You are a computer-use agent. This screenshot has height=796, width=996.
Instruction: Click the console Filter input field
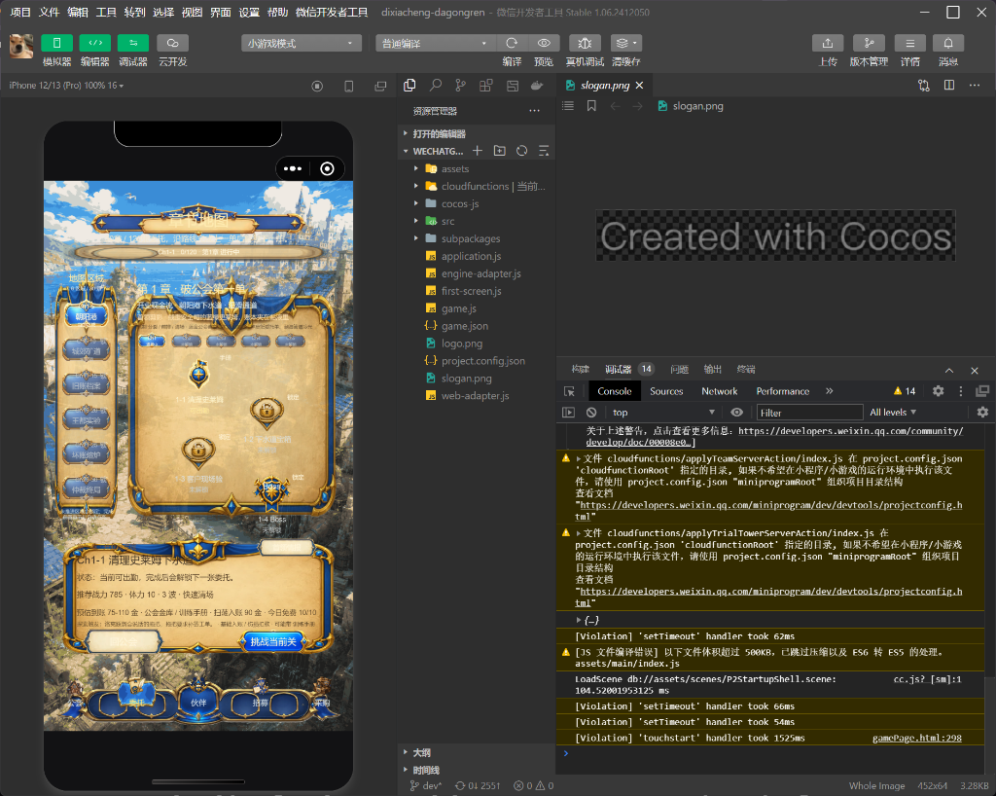(809, 413)
